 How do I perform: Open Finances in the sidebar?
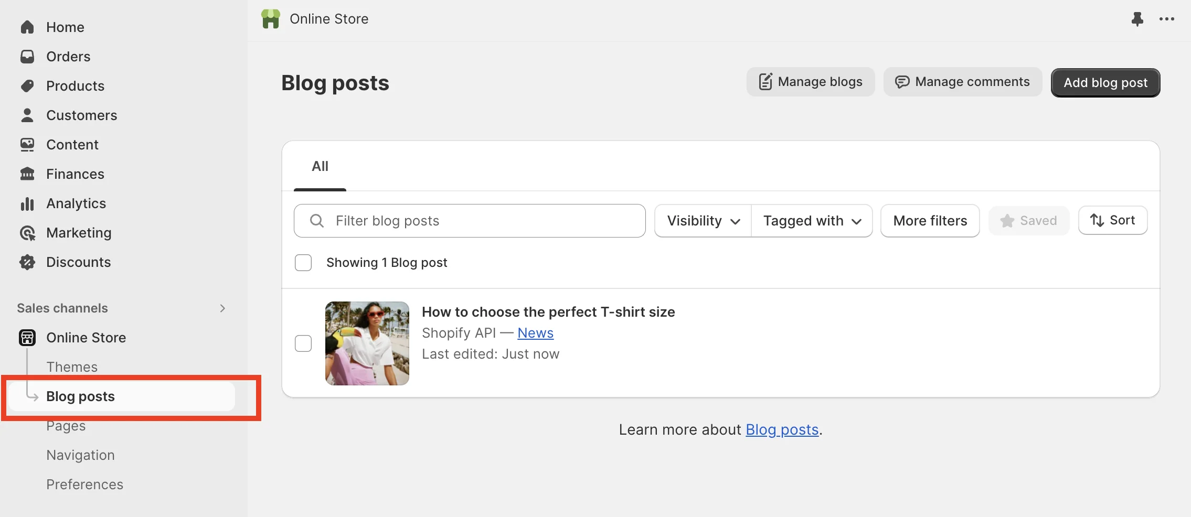[75, 174]
